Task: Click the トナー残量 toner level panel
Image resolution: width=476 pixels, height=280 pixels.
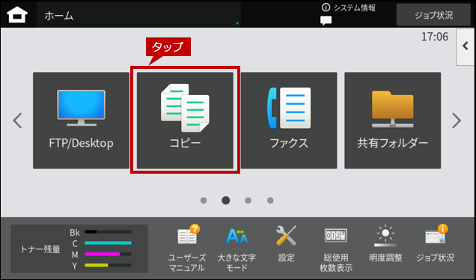Action: [x=79, y=249]
